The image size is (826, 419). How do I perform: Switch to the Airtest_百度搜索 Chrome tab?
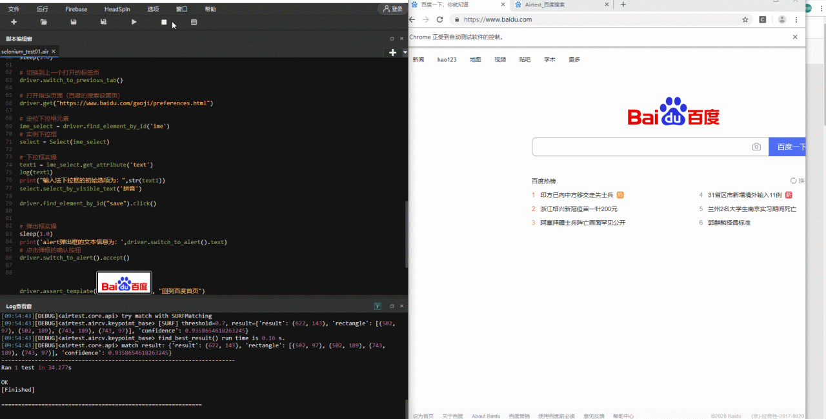561,5
